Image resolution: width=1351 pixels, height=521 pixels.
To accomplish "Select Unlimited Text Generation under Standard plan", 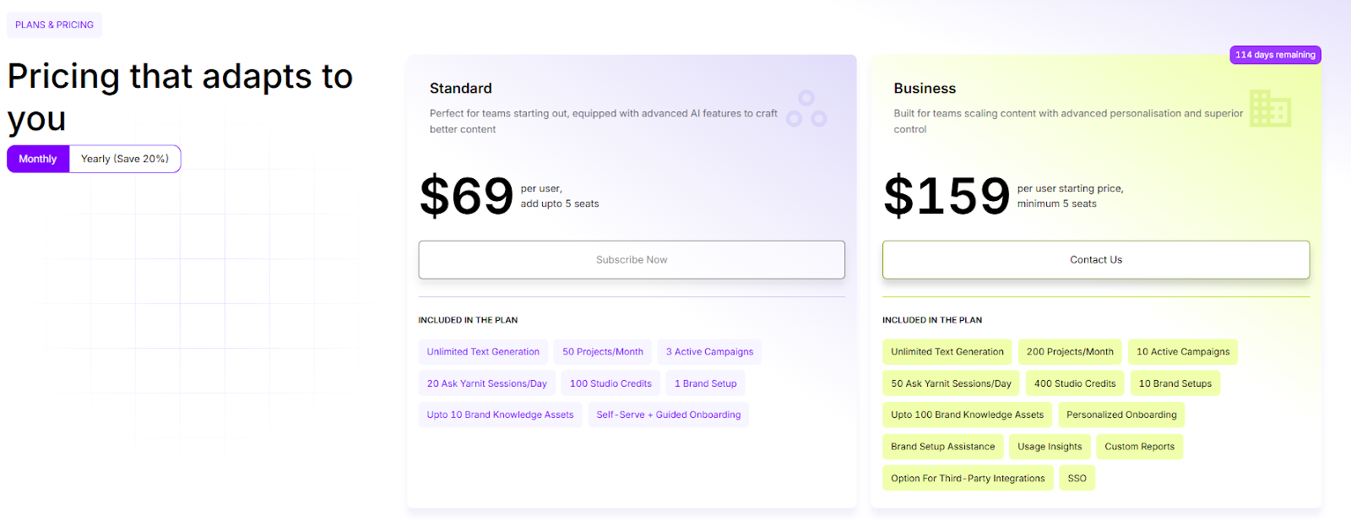I will point(483,351).
